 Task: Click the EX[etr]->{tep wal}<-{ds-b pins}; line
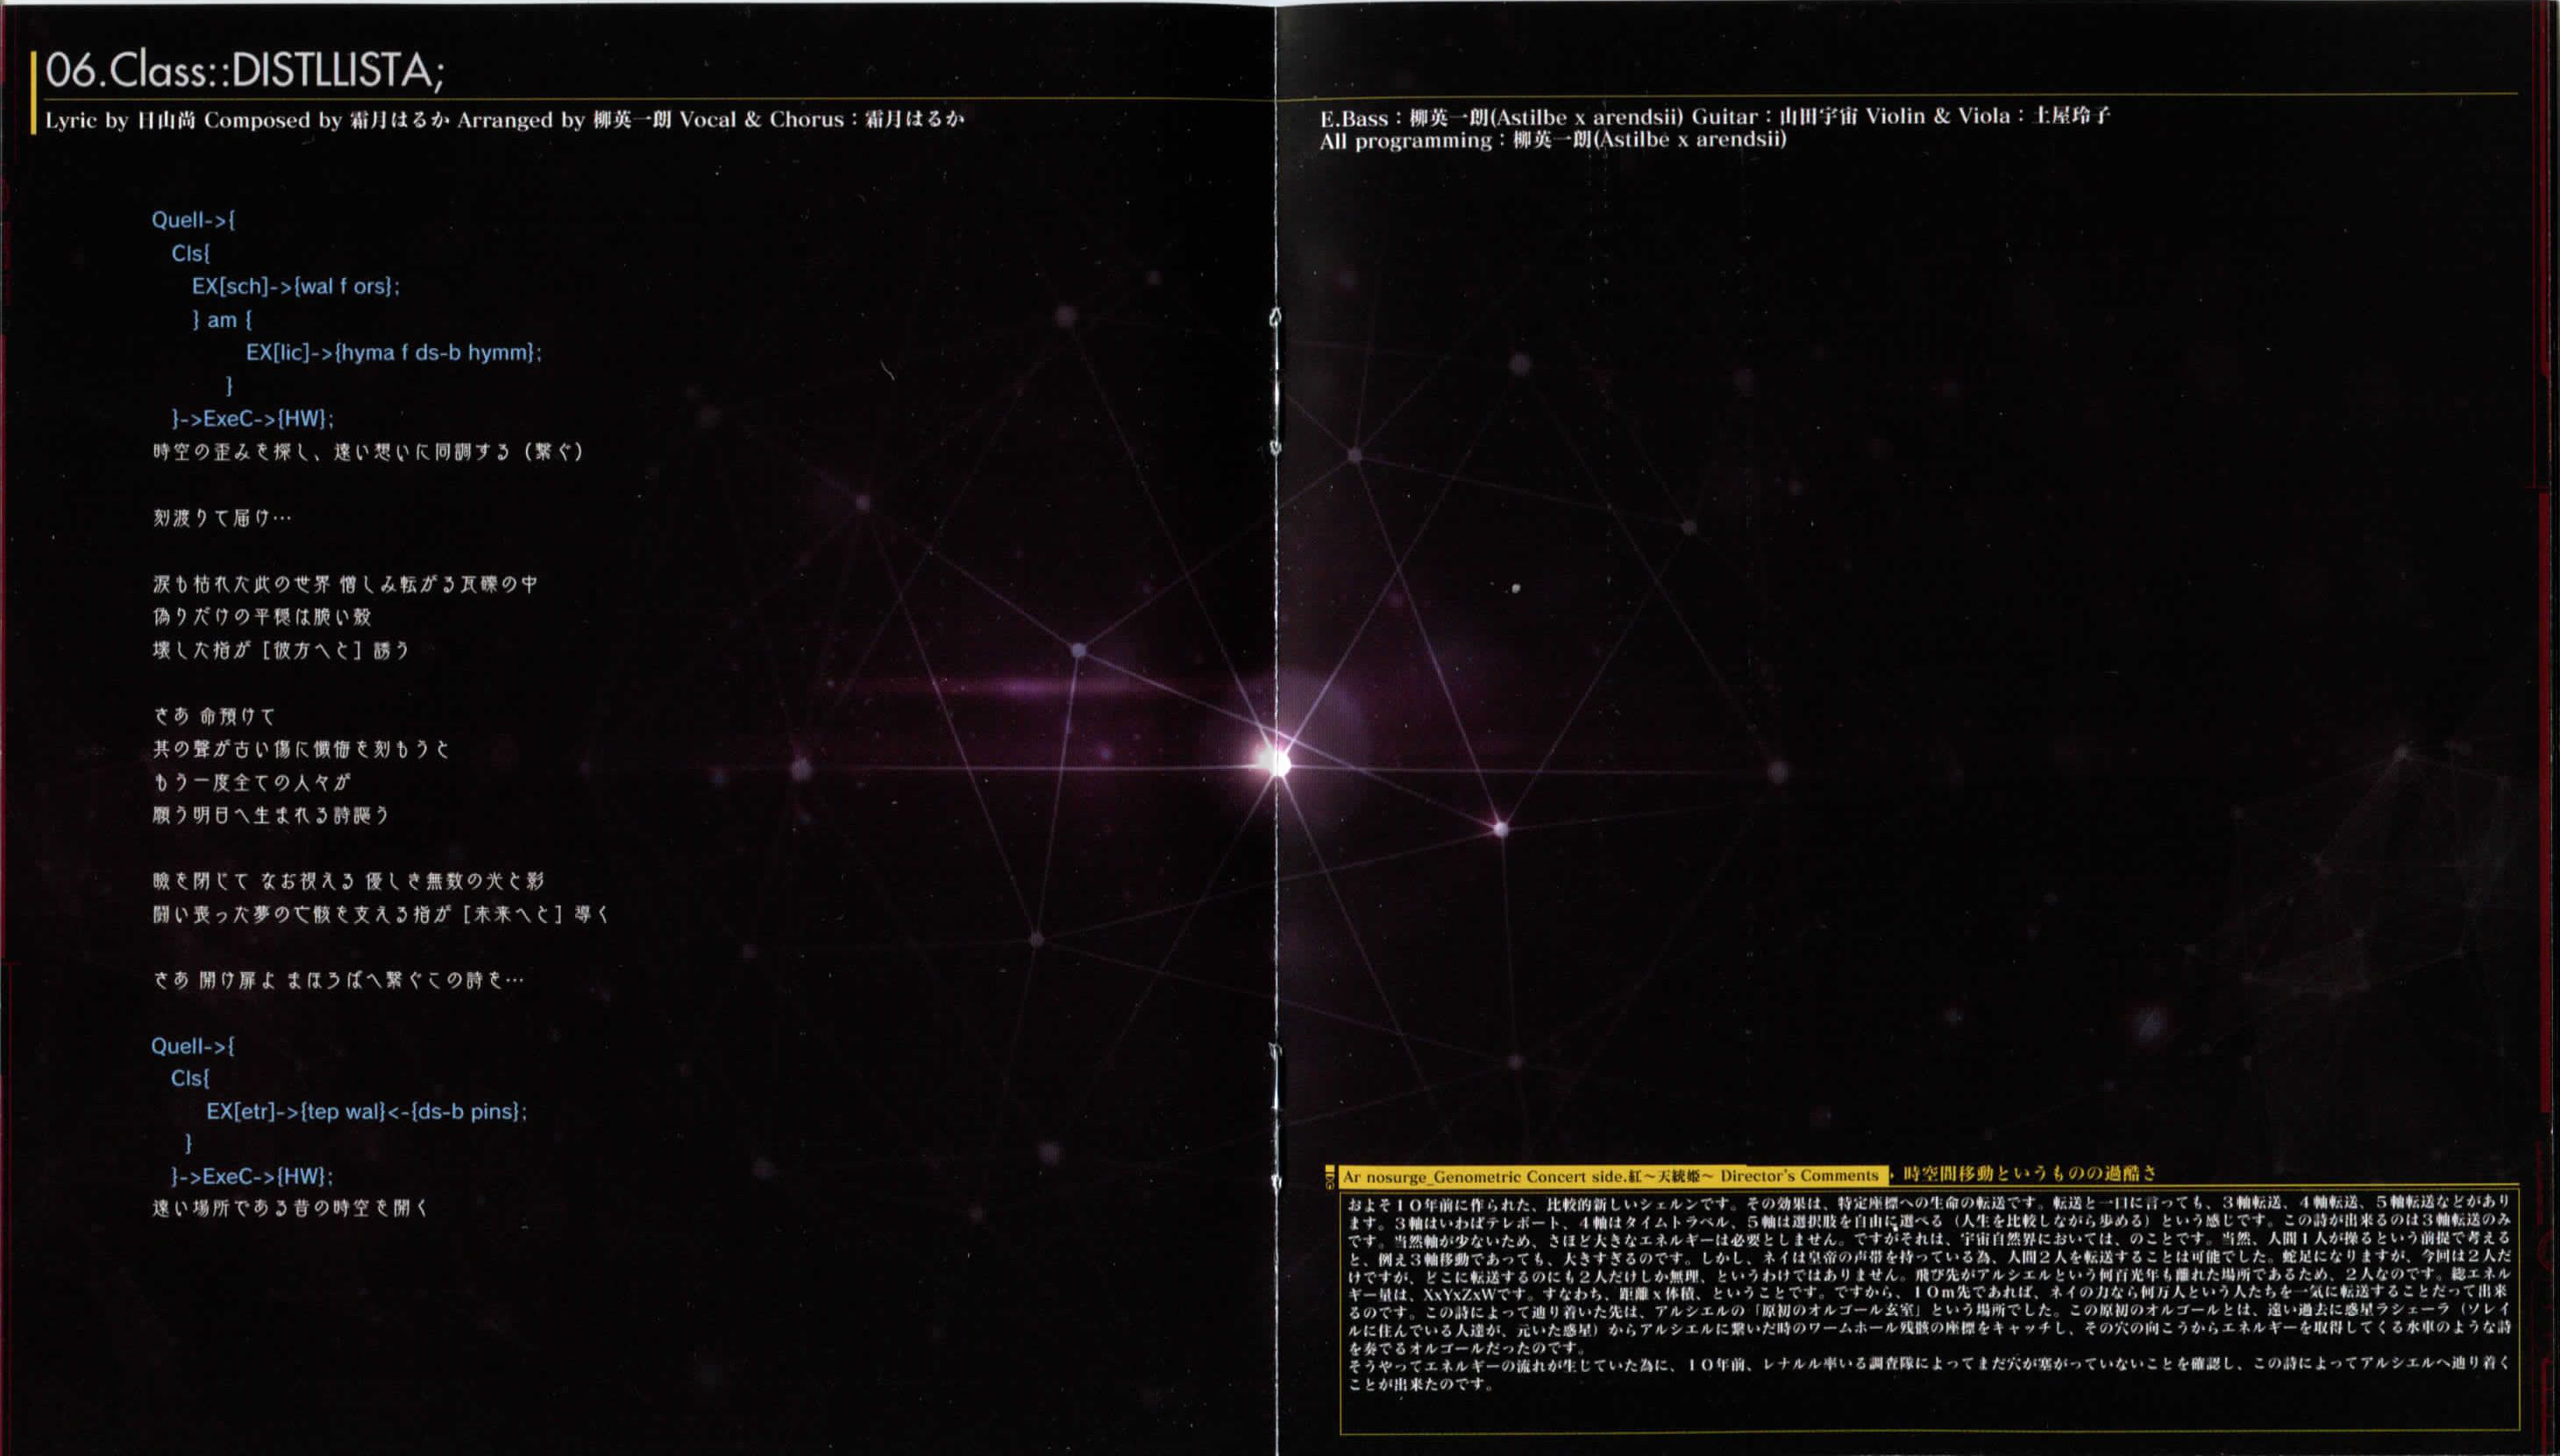[366, 1111]
